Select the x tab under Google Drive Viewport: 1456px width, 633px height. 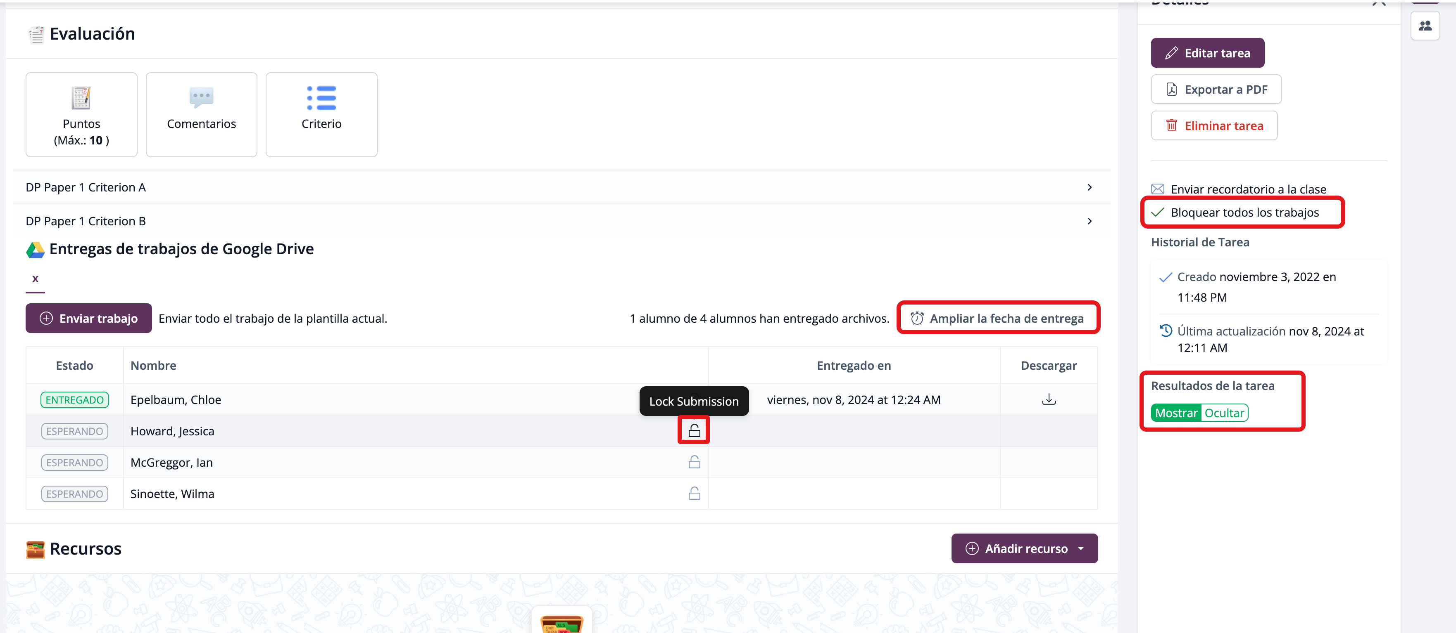[x=35, y=279]
